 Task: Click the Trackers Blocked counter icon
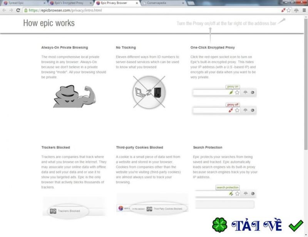point(53,211)
